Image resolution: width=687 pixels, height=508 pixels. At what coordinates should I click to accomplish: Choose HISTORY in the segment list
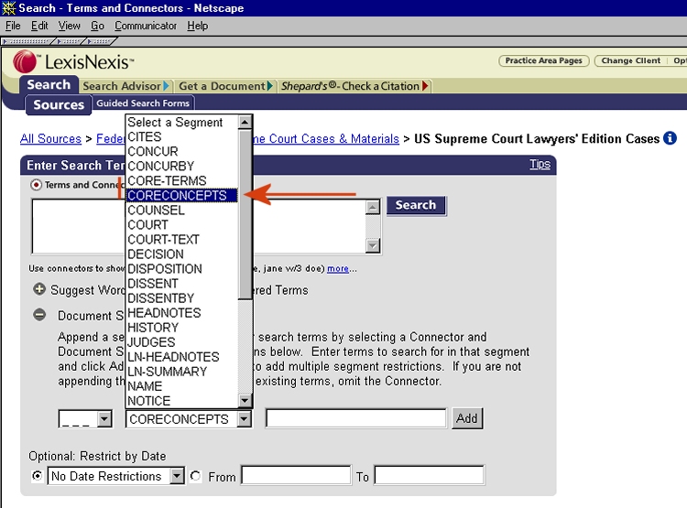point(182,328)
